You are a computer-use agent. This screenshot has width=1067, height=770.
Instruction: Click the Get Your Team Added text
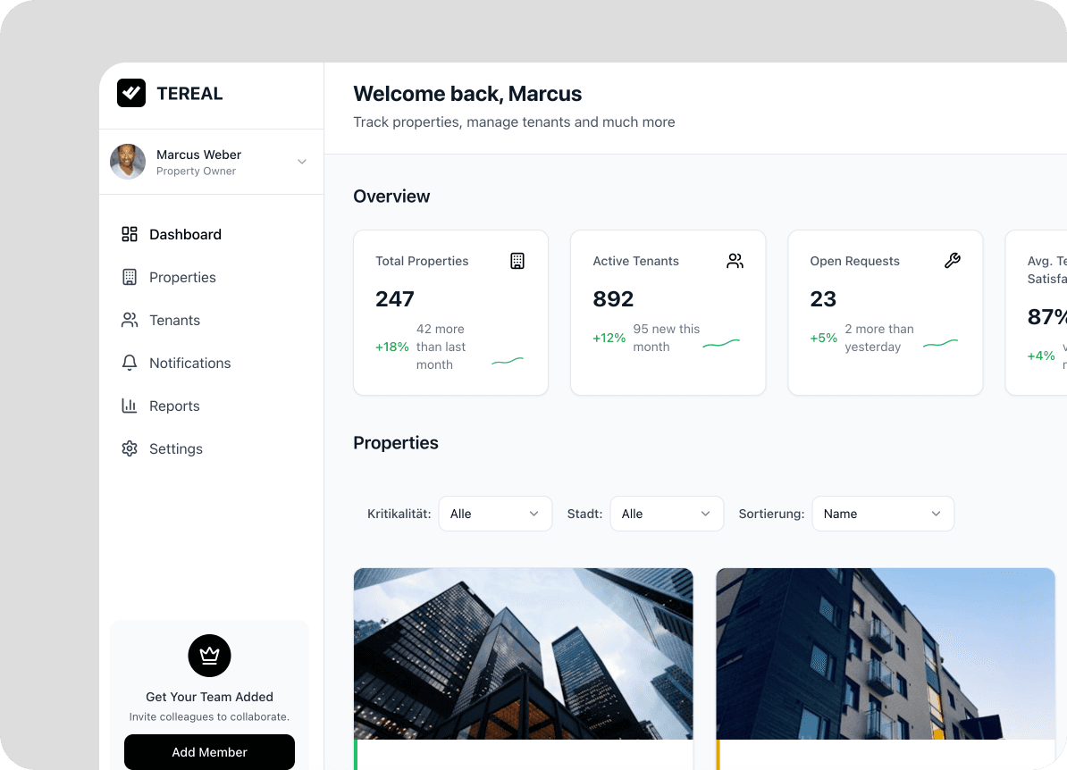(210, 697)
